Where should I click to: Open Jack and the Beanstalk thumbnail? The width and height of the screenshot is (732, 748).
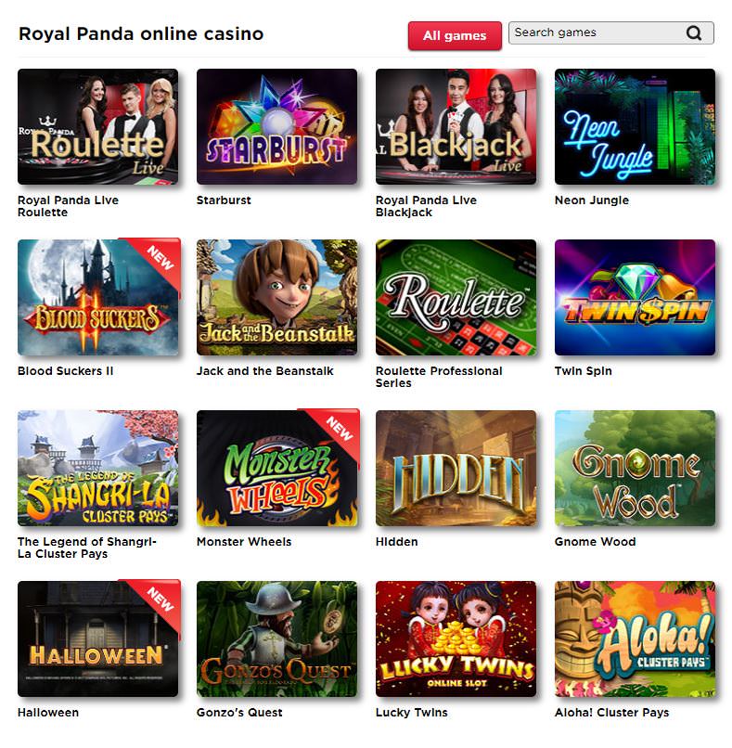[276, 298]
